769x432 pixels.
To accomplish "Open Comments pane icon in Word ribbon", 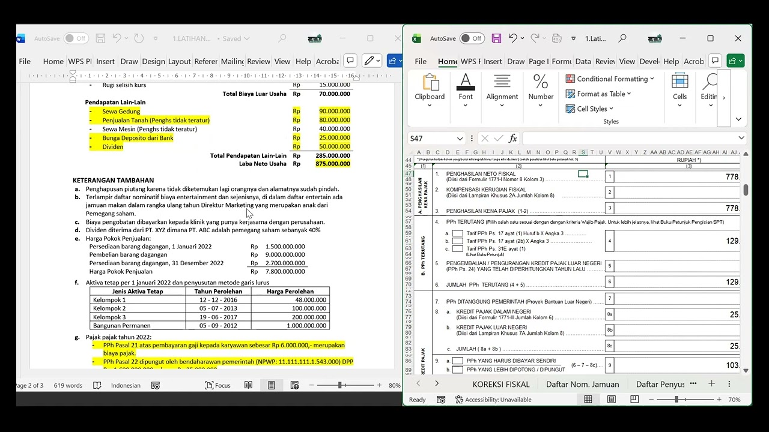I will click(x=350, y=61).
